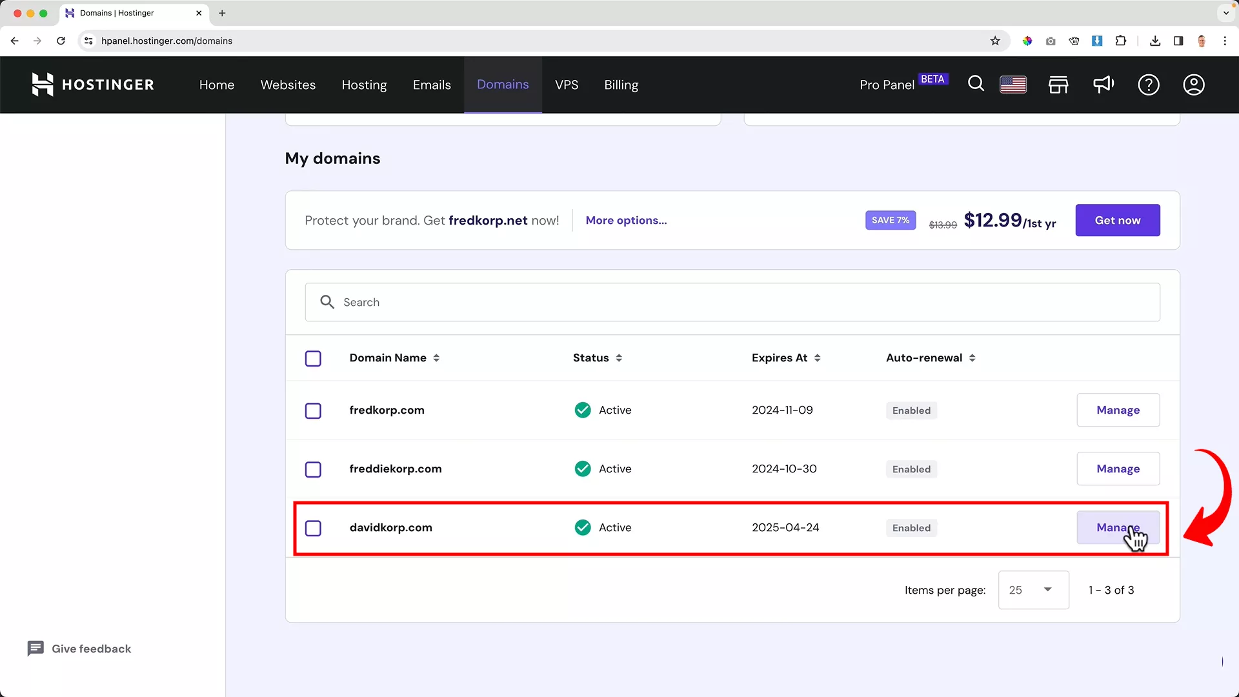Click the Give feedback chat icon
Viewport: 1239px width, 697px height.
(x=35, y=649)
